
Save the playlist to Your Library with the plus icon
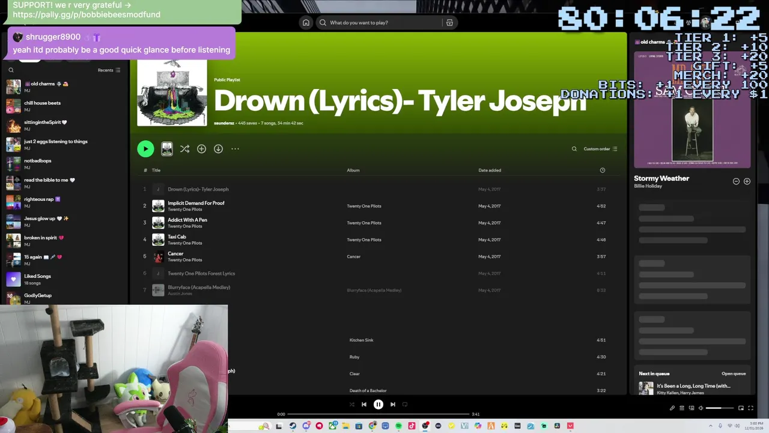point(201,149)
